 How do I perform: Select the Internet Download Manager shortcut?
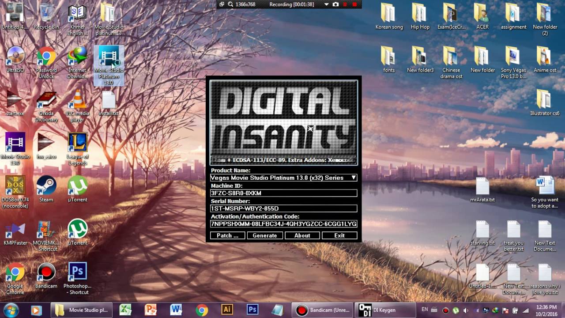point(77,63)
